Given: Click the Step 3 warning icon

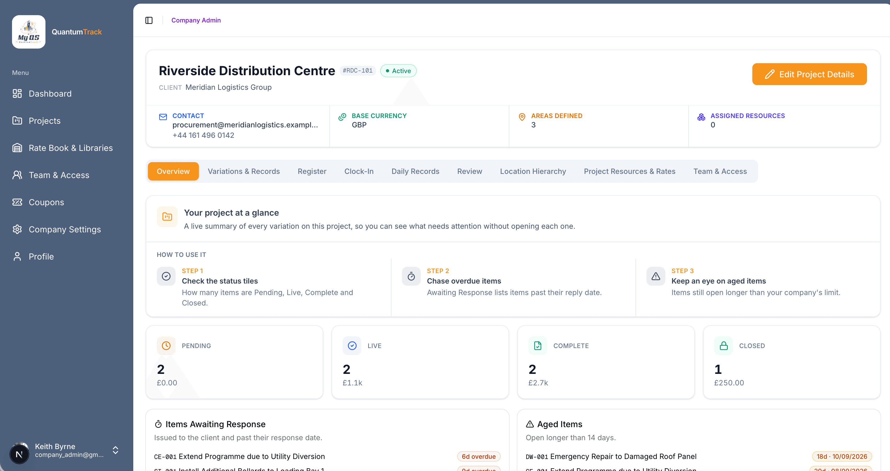Looking at the screenshot, I should (x=656, y=276).
